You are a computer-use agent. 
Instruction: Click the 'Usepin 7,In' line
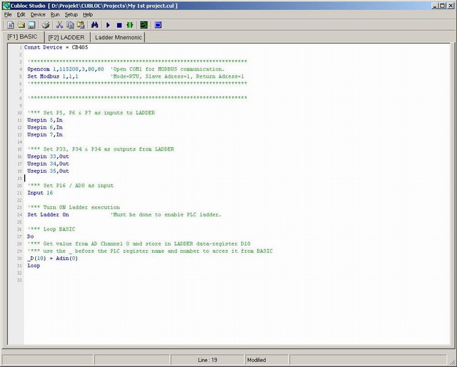point(45,135)
